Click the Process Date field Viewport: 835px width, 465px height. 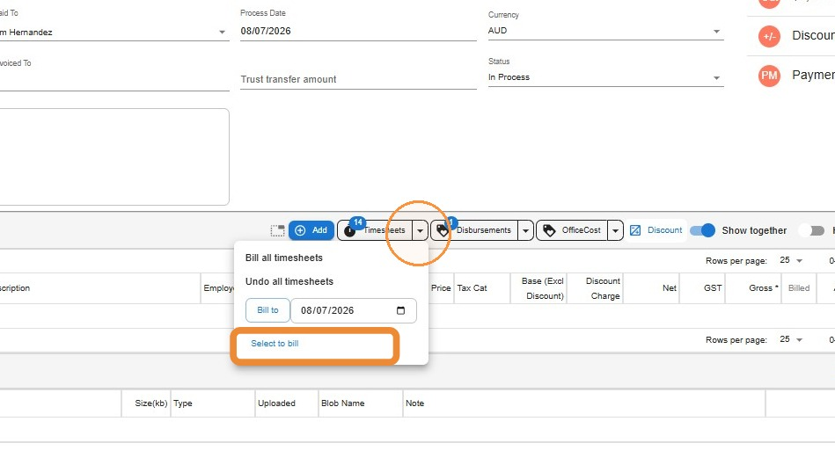[358, 31]
